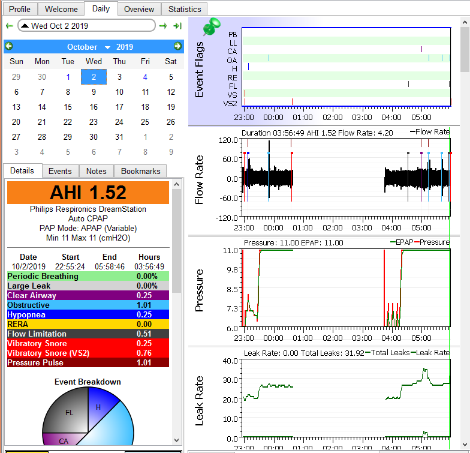This screenshot has width=470, height=453.
Task: Select October 31 in the calendar
Action: point(119,137)
